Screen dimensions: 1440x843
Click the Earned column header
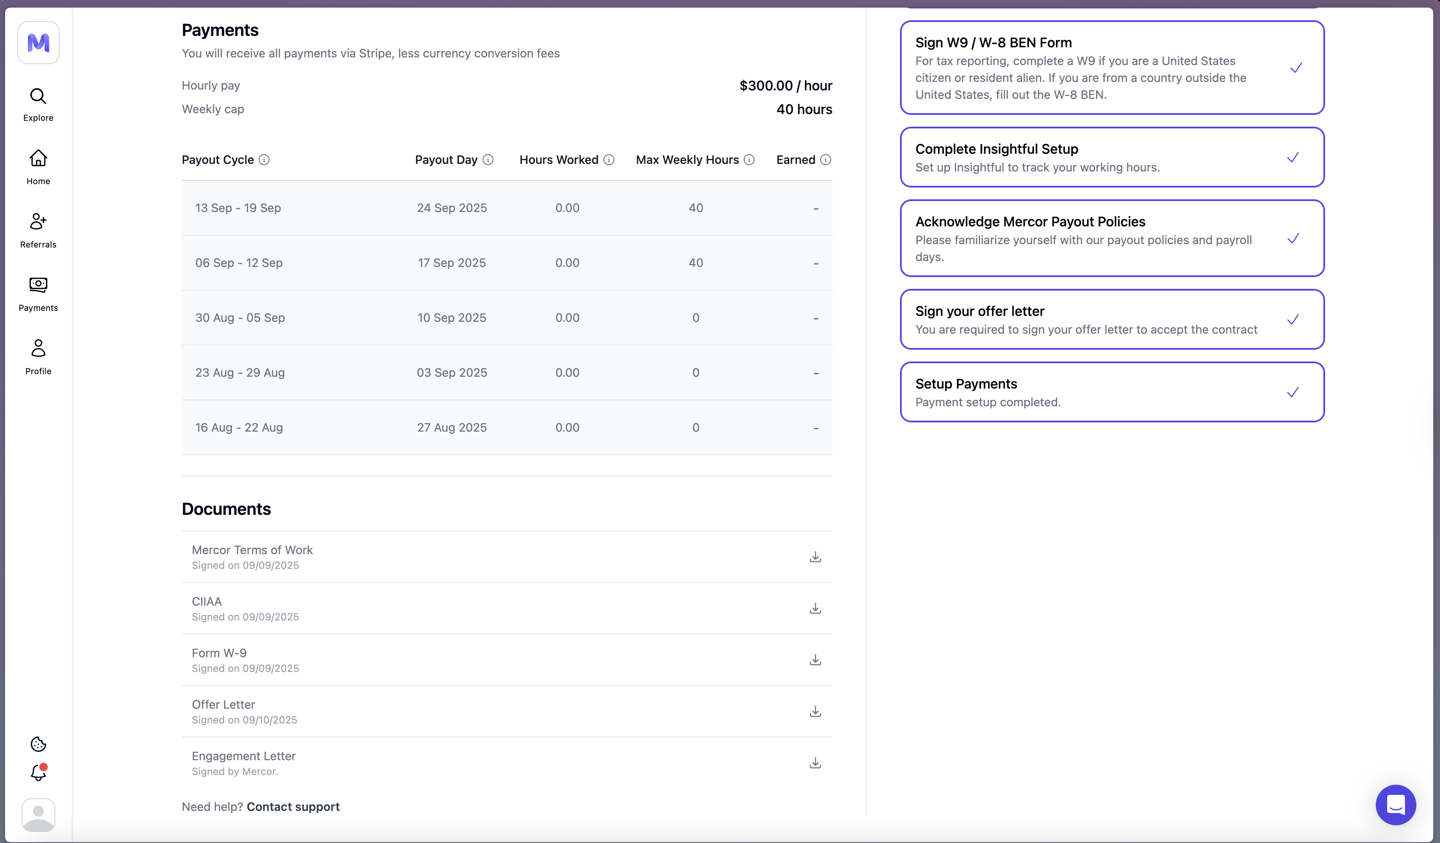[x=796, y=160]
